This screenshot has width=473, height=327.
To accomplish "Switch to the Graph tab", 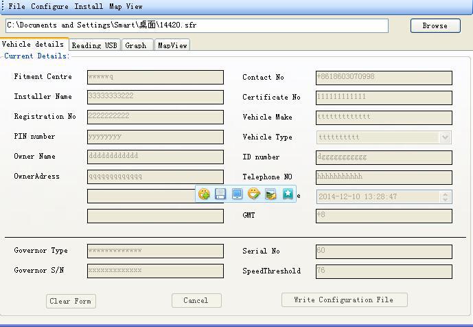I will point(136,45).
